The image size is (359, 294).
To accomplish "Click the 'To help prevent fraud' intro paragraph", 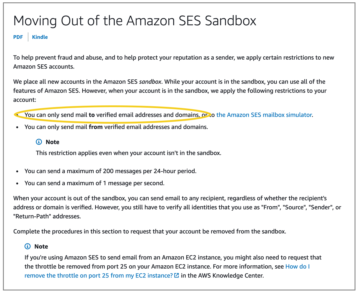I will coord(174,62).
